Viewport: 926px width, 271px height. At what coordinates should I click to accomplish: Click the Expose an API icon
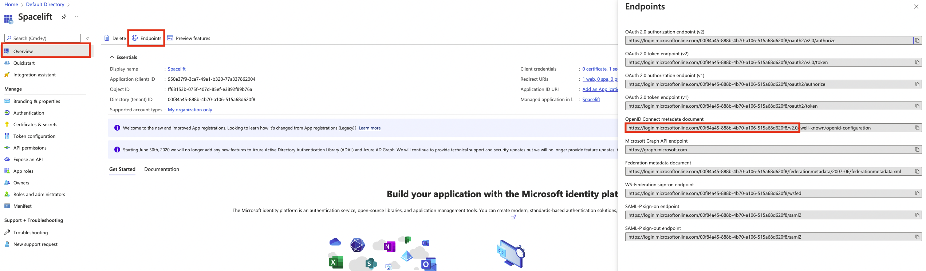point(7,159)
